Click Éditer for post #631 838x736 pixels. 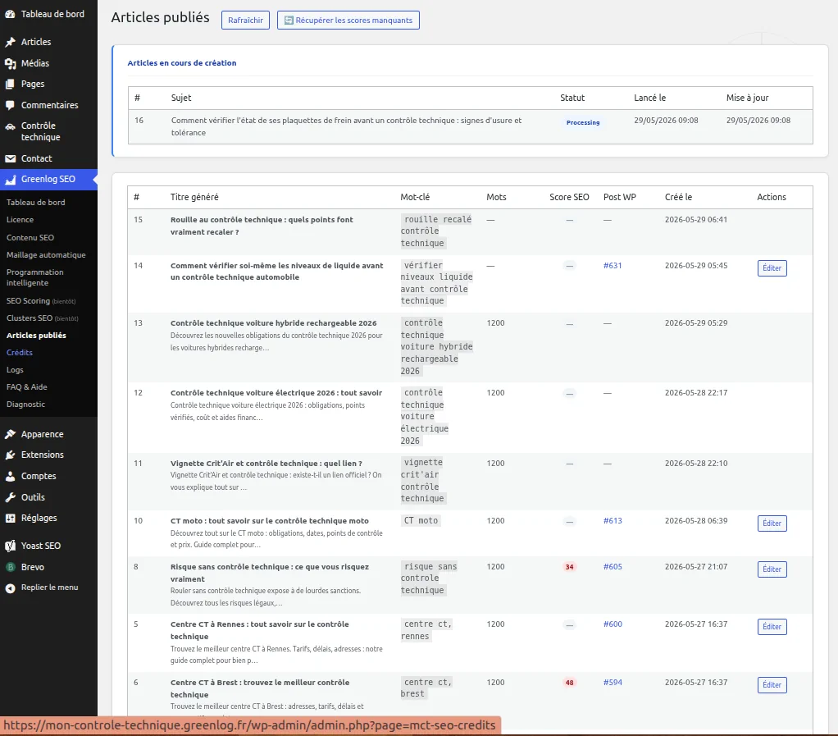click(772, 268)
